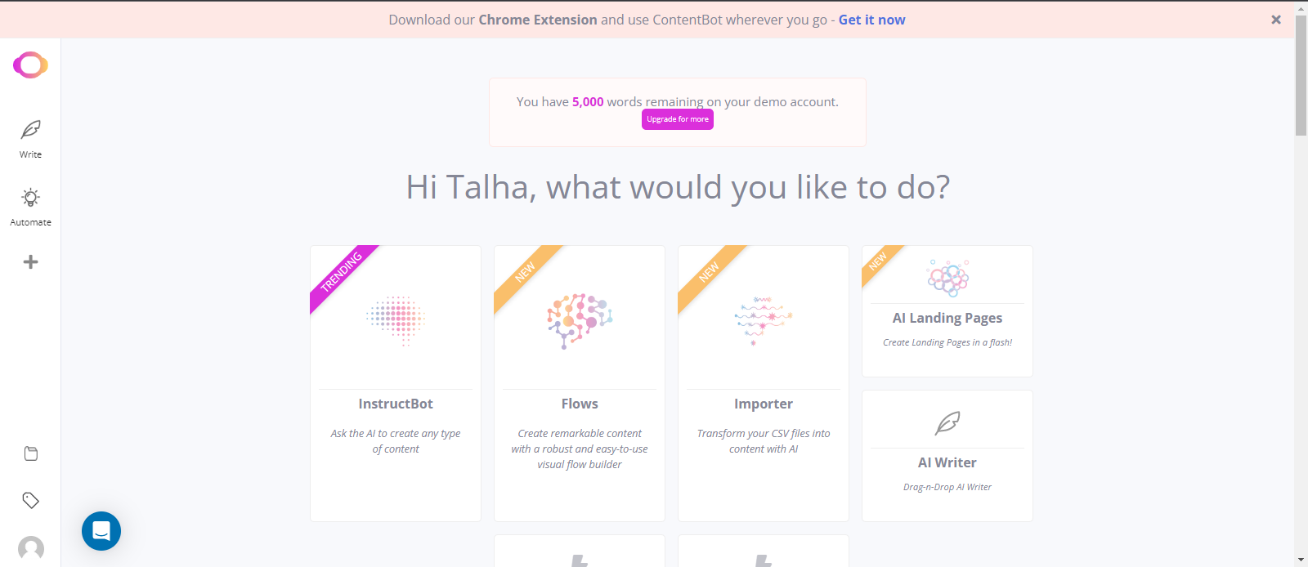Open the Importer card title

coord(764,404)
